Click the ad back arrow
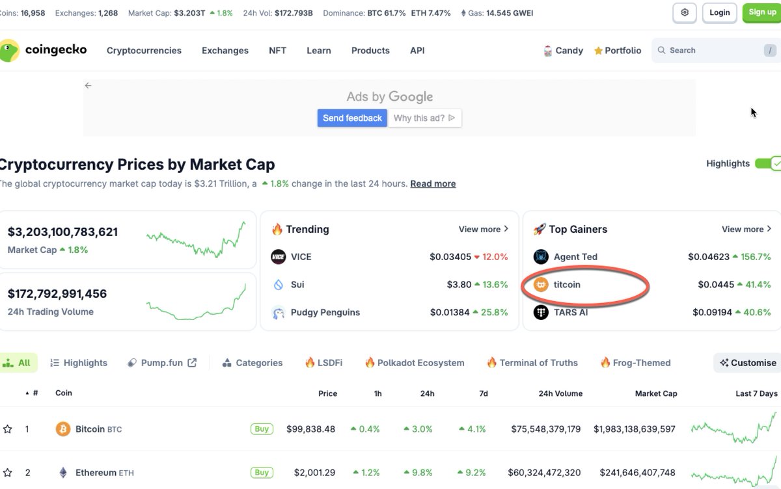Image resolution: width=781 pixels, height=489 pixels. coord(88,85)
